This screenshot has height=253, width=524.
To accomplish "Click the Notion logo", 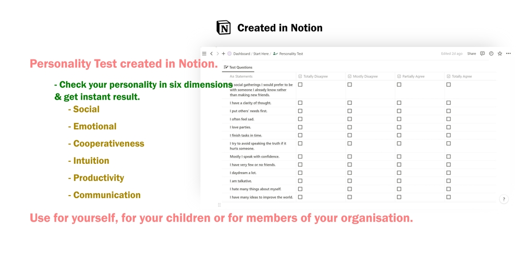I will 224,28.
